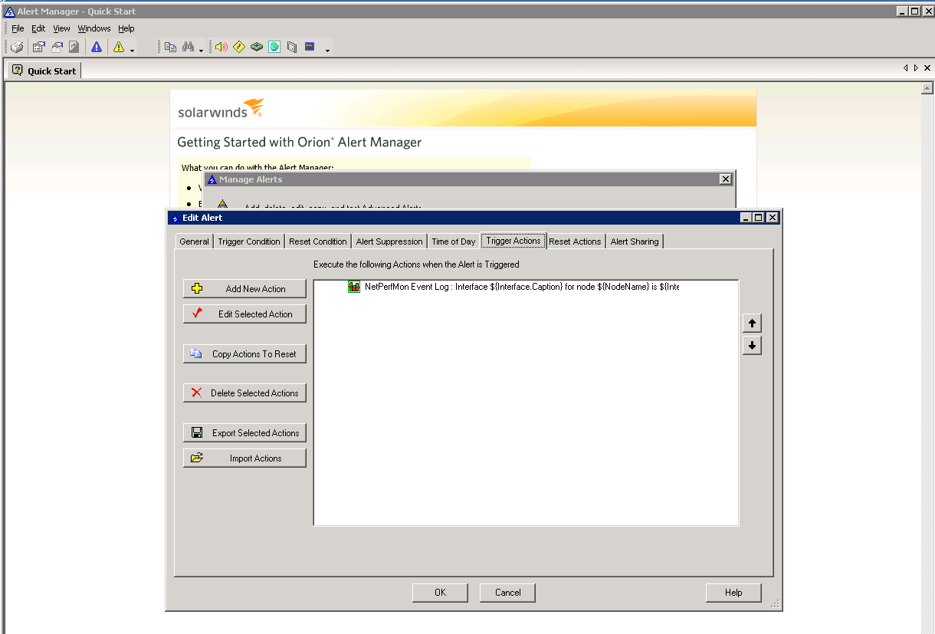This screenshot has height=634, width=935.
Task: Close the Quick Start tab with X
Action: pyautogui.click(x=927, y=68)
